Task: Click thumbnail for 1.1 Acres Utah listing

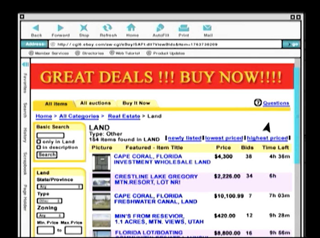Action: pyautogui.click(x=101, y=220)
